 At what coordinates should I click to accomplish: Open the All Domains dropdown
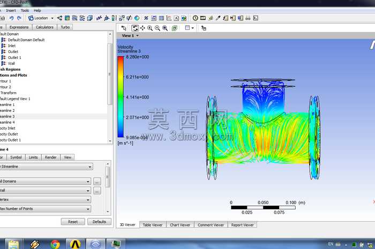45,182
